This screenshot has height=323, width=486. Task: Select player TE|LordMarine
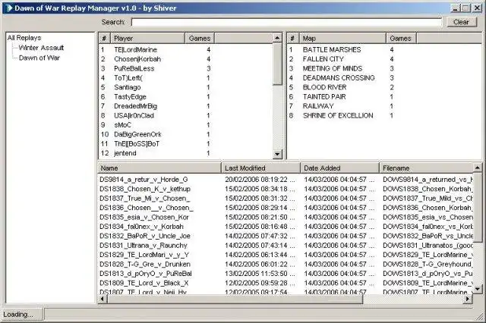(x=135, y=50)
